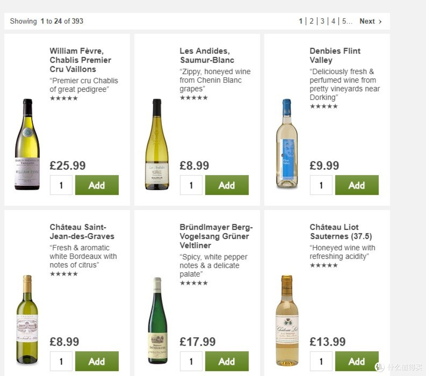View star rating for Les Andides
Image resolution: width=426 pixels, height=376 pixels.
tap(194, 97)
